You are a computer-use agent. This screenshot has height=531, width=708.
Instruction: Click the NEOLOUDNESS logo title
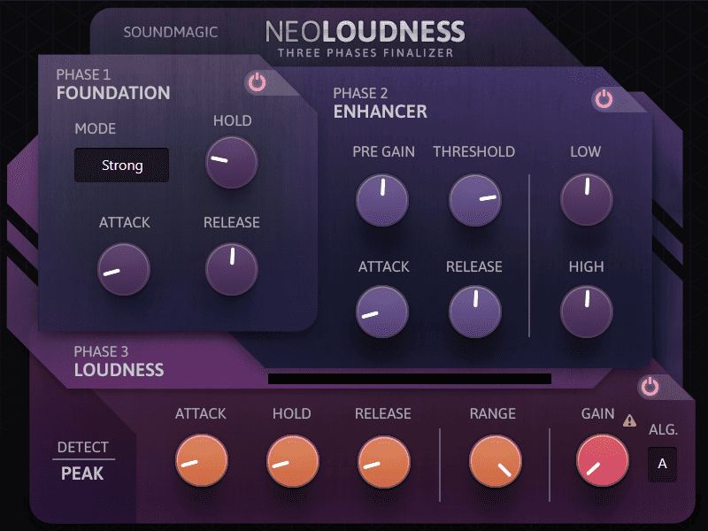[x=365, y=33]
